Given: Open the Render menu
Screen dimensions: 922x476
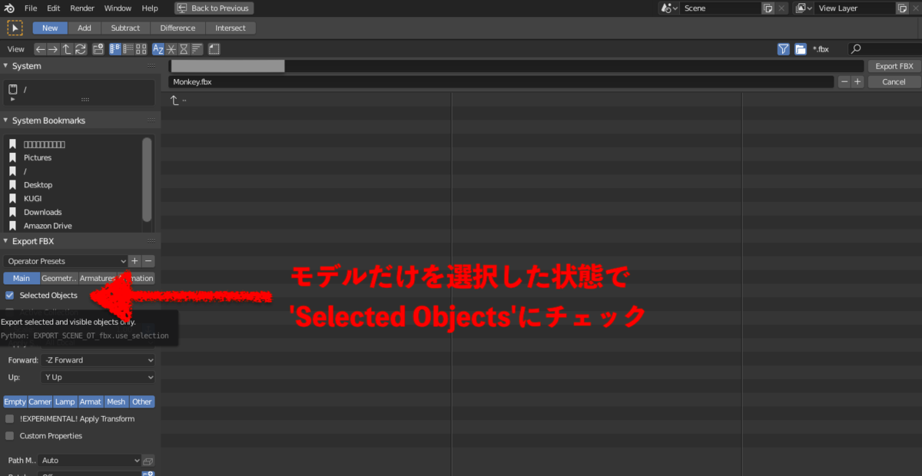Looking at the screenshot, I should pos(82,8).
